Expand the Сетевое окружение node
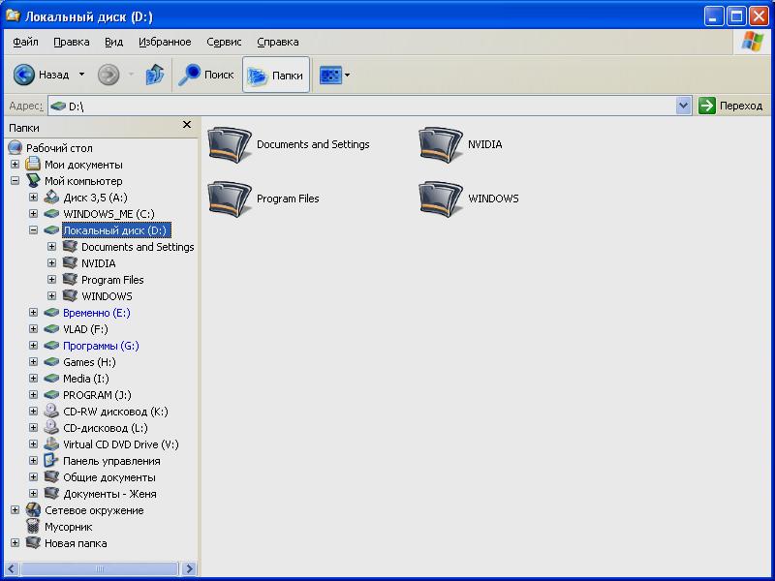 coord(15,510)
